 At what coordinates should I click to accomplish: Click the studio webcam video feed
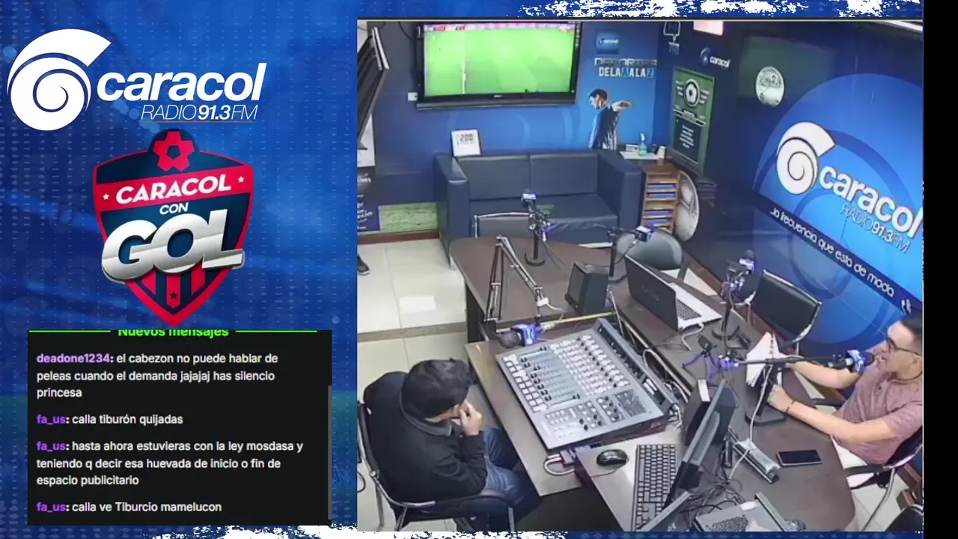coord(640,275)
